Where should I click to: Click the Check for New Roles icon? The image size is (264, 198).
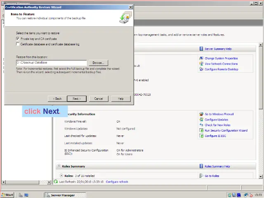[201, 125]
